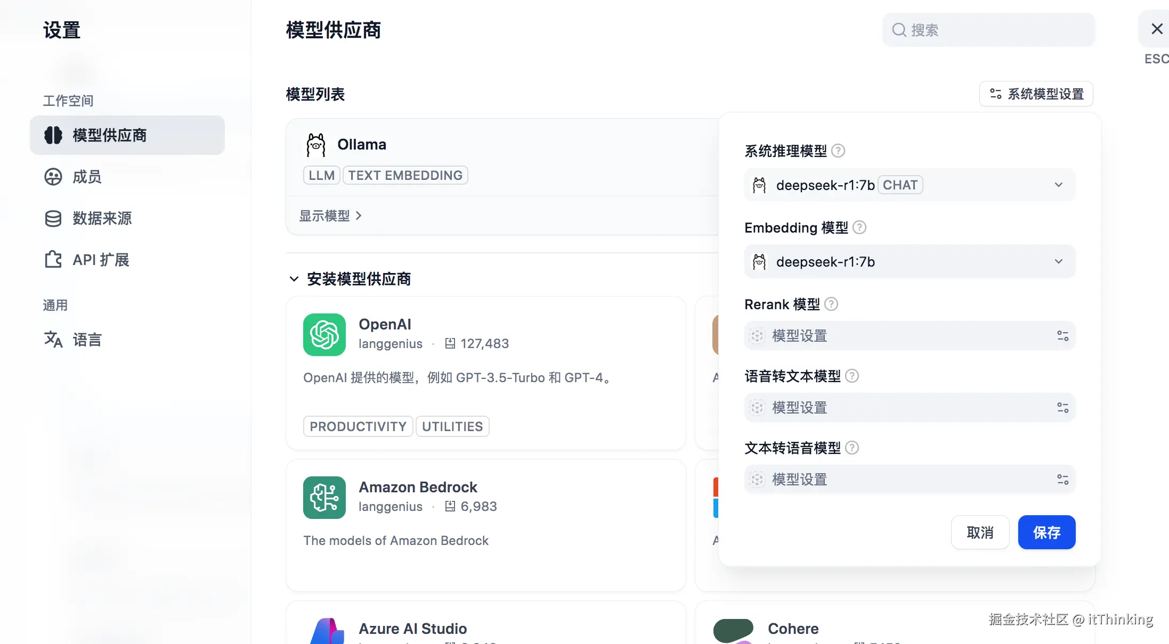This screenshot has height=644, width=1169.
Task: Click the 取消 button
Action: click(x=979, y=532)
